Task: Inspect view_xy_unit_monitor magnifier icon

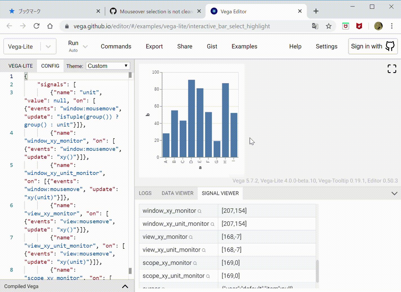Action: click(x=204, y=250)
